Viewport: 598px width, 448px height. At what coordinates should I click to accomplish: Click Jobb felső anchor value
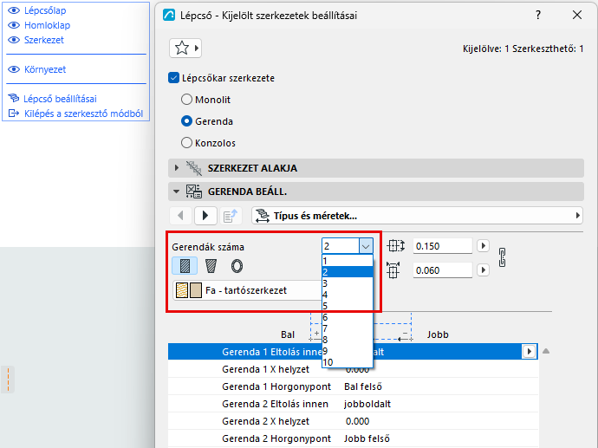(x=367, y=438)
